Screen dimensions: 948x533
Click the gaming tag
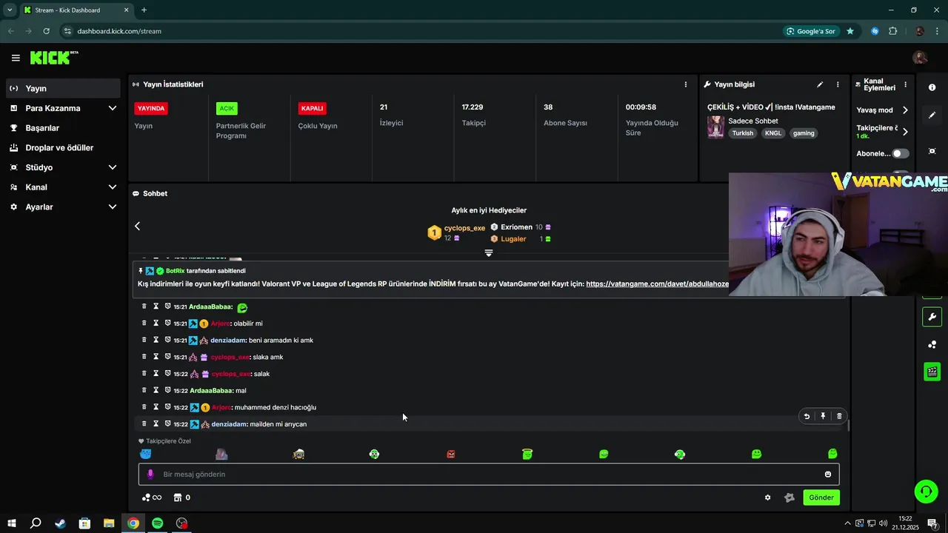[x=804, y=133]
